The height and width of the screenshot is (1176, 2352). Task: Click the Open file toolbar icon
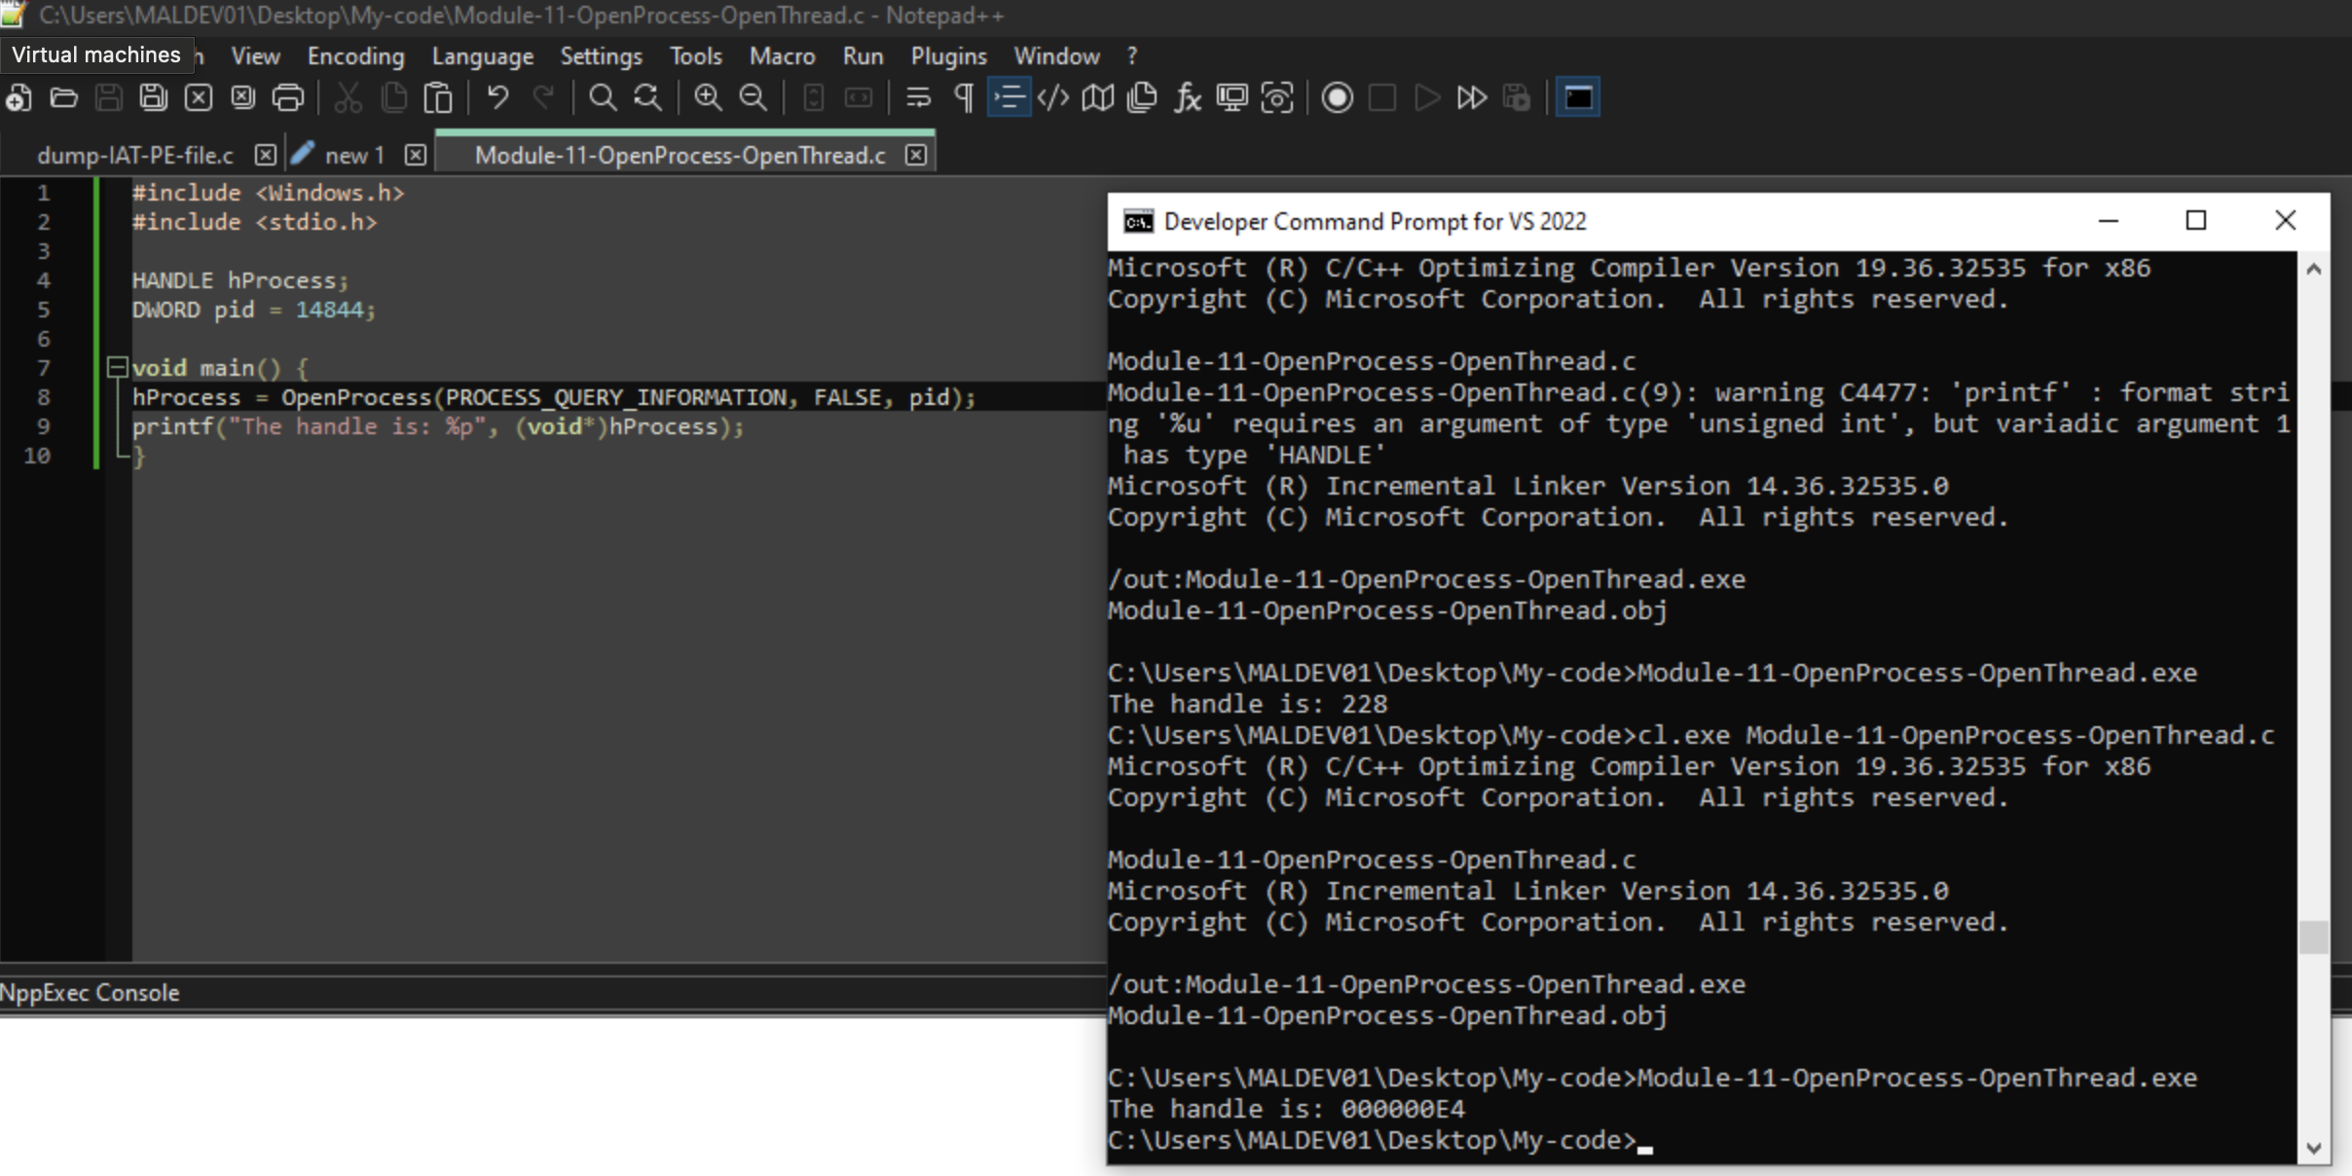pyautogui.click(x=64, y=97)
